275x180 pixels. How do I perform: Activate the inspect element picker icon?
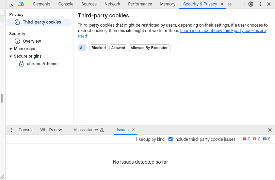point(11,4)
